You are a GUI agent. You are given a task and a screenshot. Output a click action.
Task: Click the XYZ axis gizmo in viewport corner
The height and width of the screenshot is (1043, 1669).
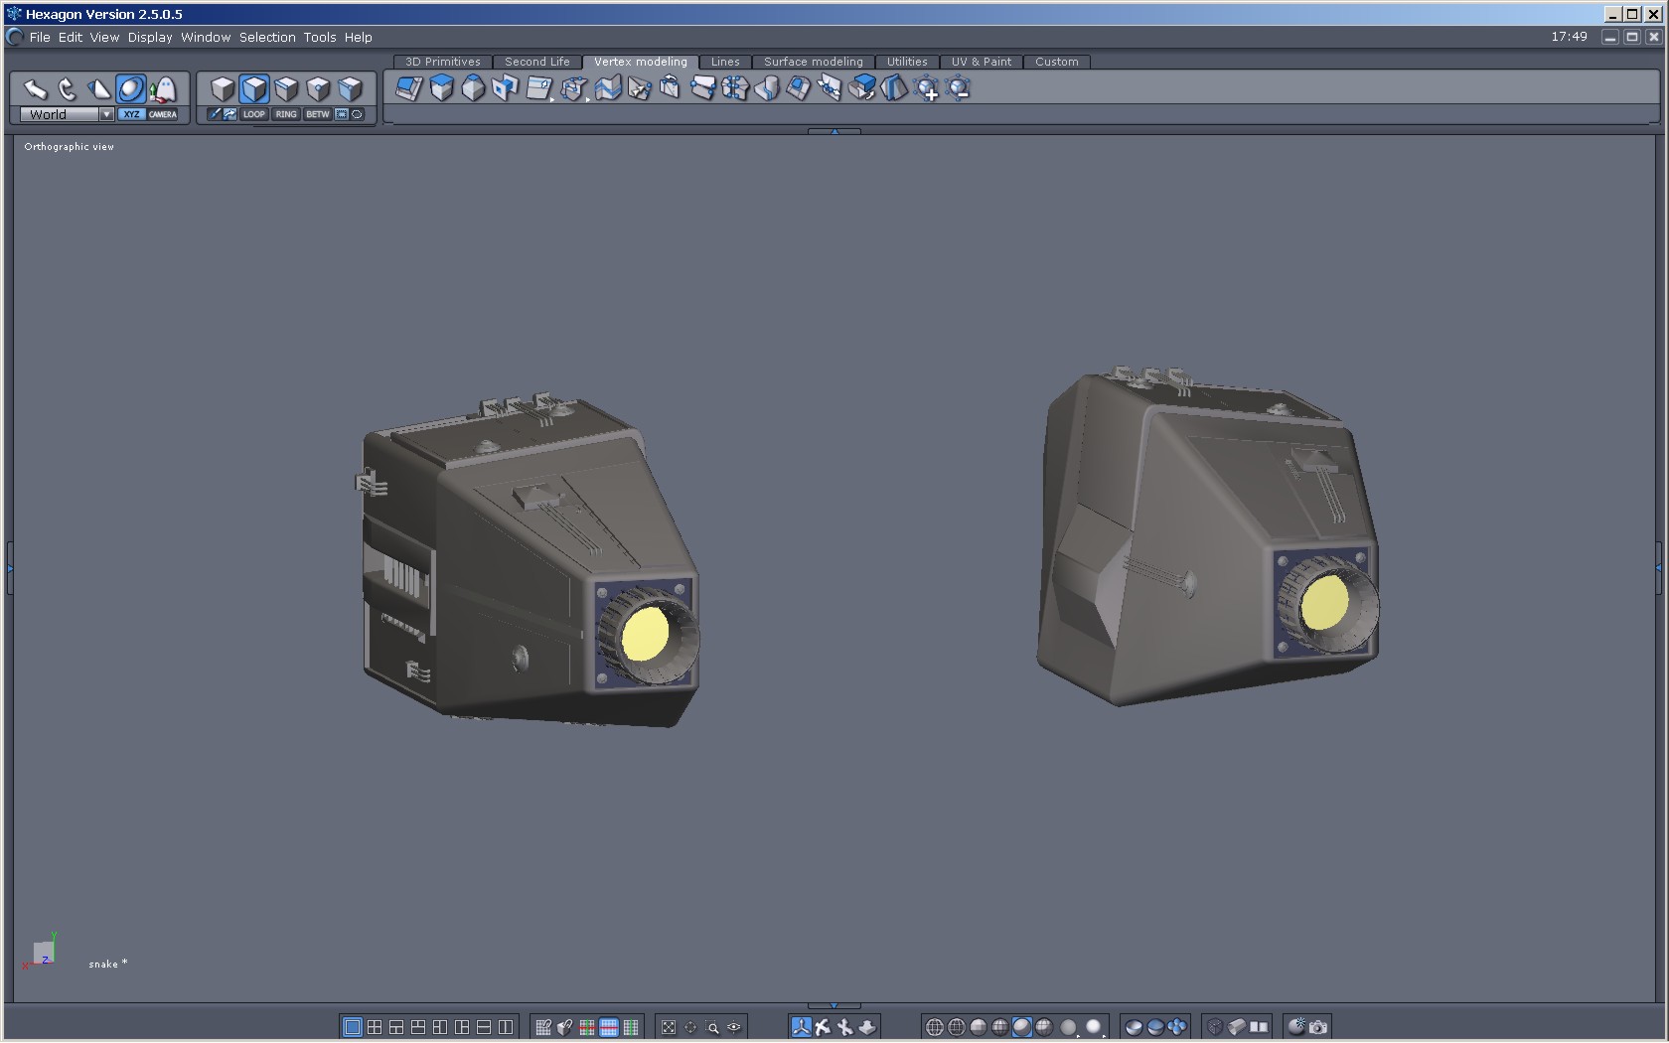[x=40, y=952]
